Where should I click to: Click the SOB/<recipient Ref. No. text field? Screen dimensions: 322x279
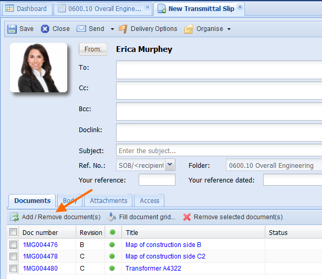[x=141, y=165]
